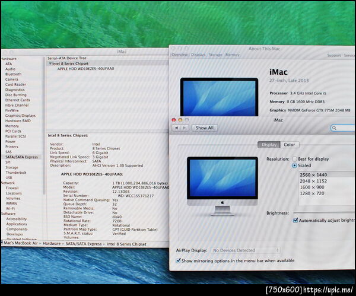
Task: Click the Show All button
Action: [205, 128]
